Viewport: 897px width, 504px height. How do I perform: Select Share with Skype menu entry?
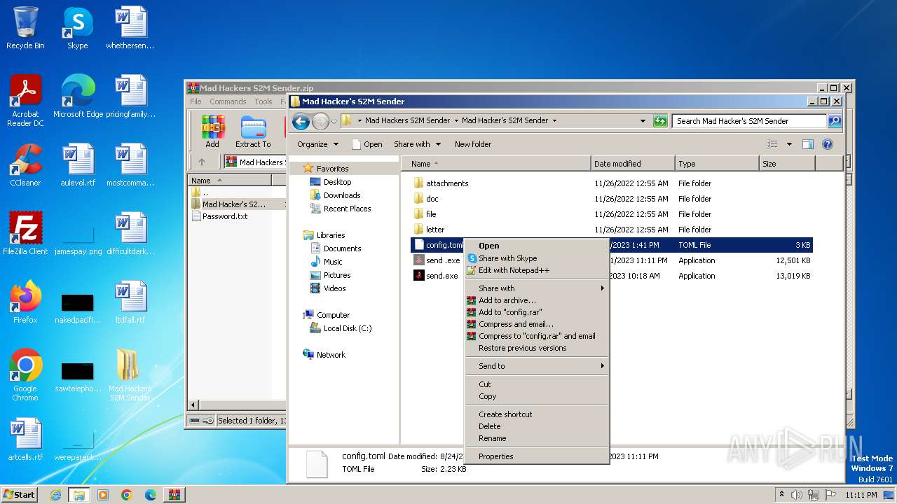[x=537, y=258]
